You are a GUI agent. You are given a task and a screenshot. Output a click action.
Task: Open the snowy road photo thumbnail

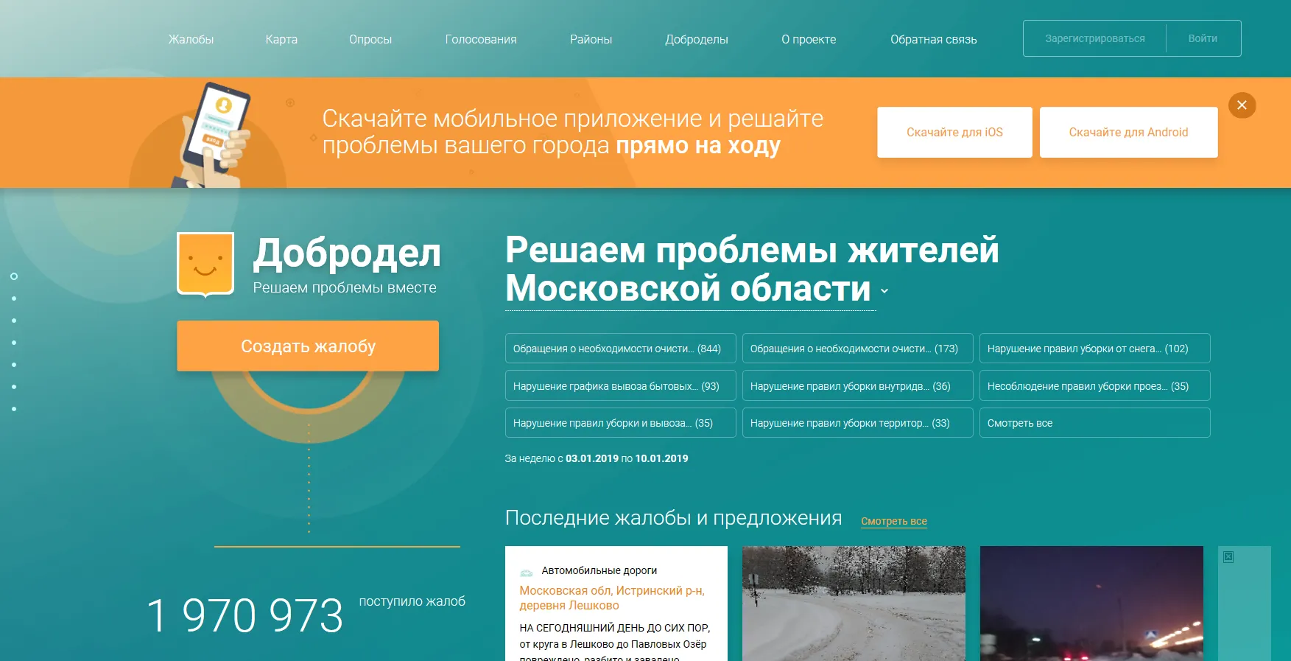(x=854, y=603)
